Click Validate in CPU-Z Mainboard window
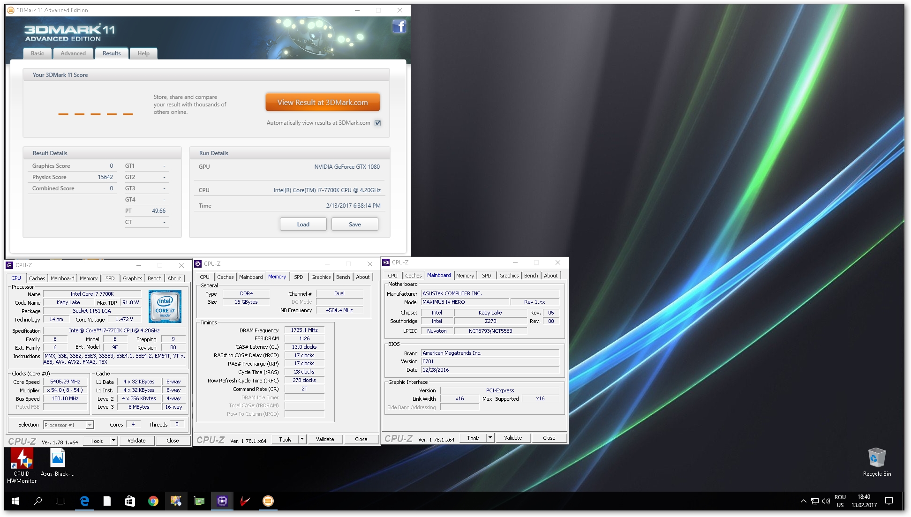 (x=513, y=438)
